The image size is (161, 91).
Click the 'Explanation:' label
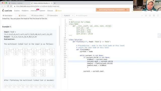click(x=10, y=39)
